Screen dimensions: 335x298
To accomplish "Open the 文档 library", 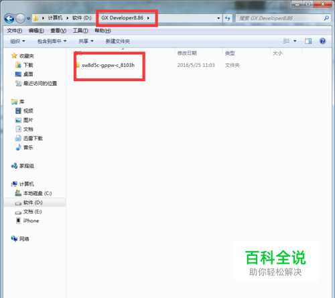I will 28,129.
